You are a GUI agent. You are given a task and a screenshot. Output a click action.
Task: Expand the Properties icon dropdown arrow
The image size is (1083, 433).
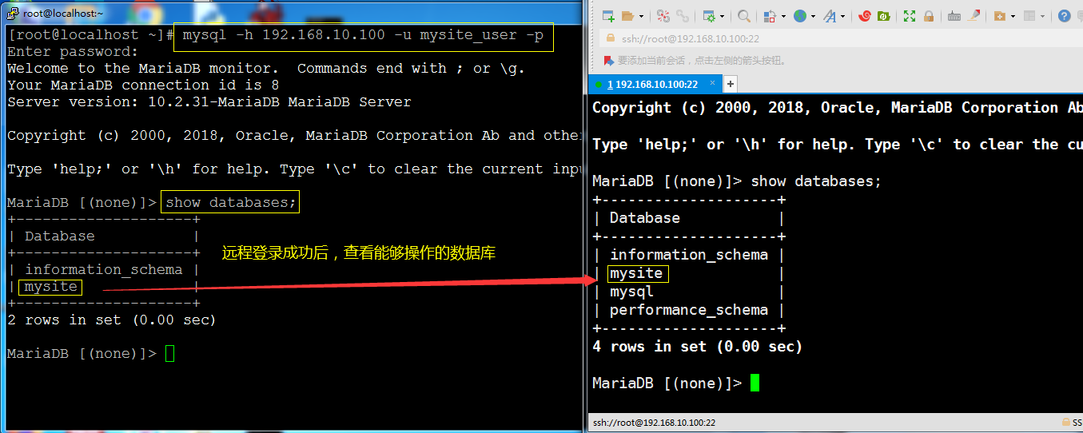point(722,16)
